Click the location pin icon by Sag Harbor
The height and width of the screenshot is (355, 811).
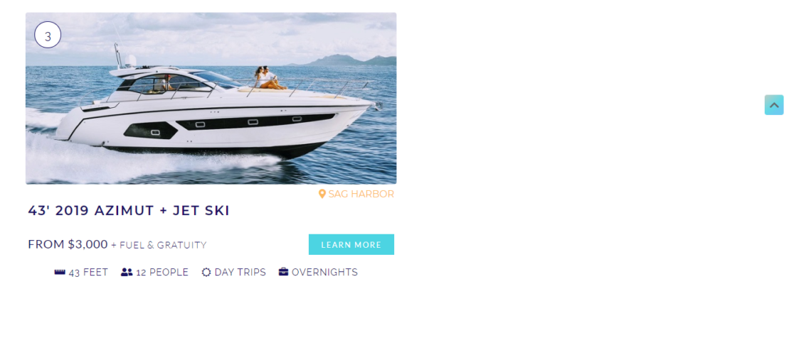coord(322,194)
